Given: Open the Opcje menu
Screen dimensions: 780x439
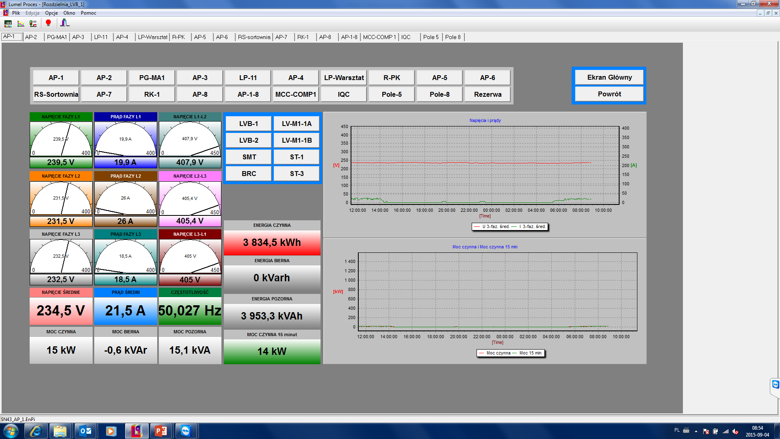Looking at the screenshot, I should [51, 13].
